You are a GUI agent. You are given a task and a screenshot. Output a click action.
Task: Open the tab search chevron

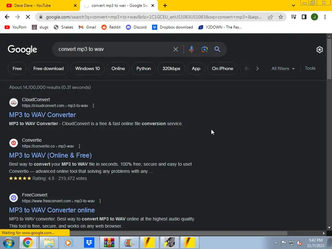(x=293, y=6)
